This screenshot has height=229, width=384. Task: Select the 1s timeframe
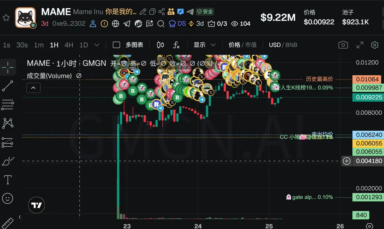7,45
